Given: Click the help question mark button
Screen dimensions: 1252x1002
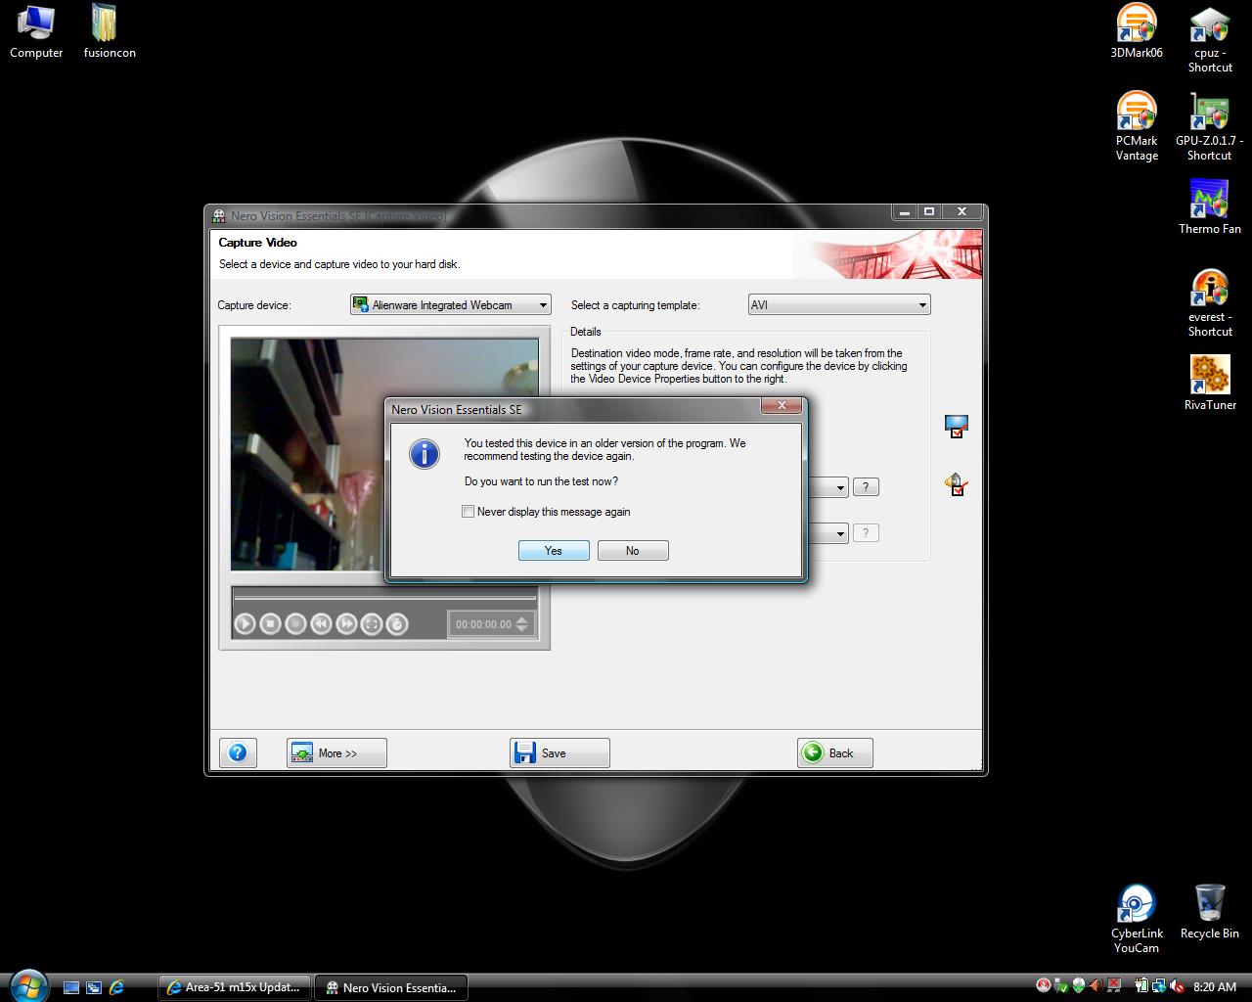Looking at the screenshot, I should [x=238, y=752].
